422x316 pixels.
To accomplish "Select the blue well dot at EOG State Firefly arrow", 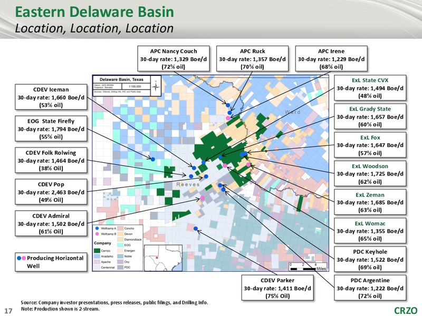I will click(x=153, y=159).
